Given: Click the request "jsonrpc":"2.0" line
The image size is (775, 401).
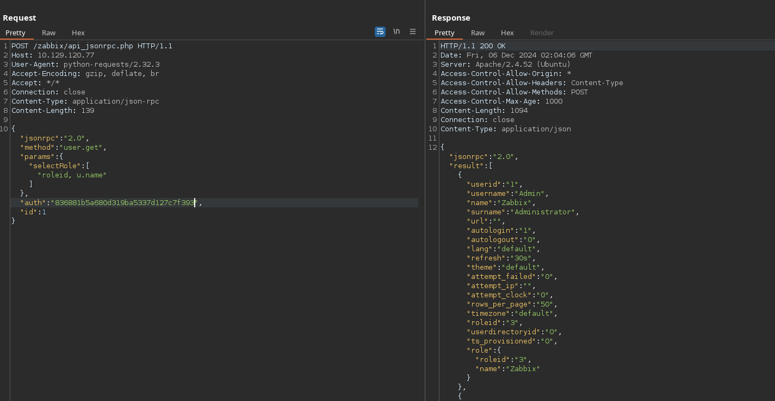Looking at the screenshot, I should pyautogui.click(x=54, y=138).
